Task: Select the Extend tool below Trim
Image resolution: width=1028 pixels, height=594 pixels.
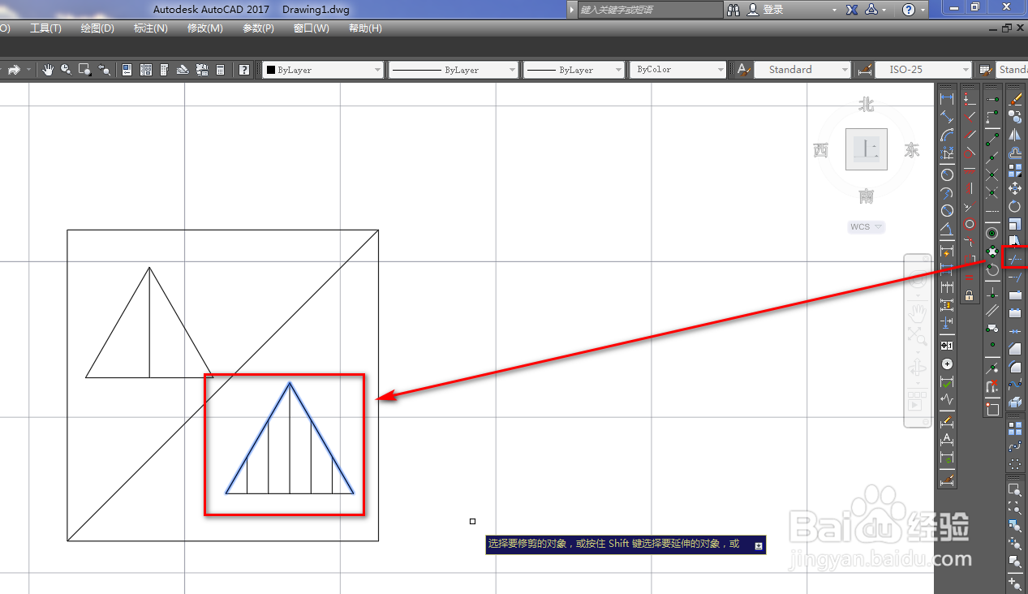Action: click(1015, 277)
